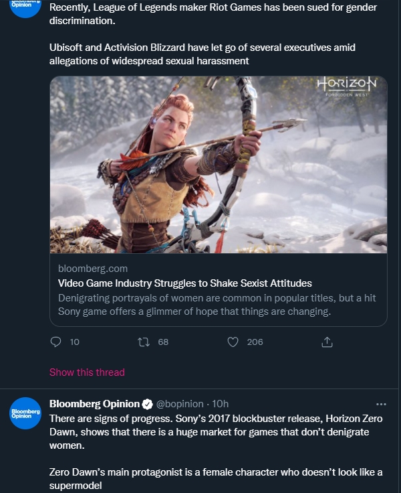The width and height of the screenshot is (401, 493).
Task: Click the reply speech bubble icon
Action: 56,342
